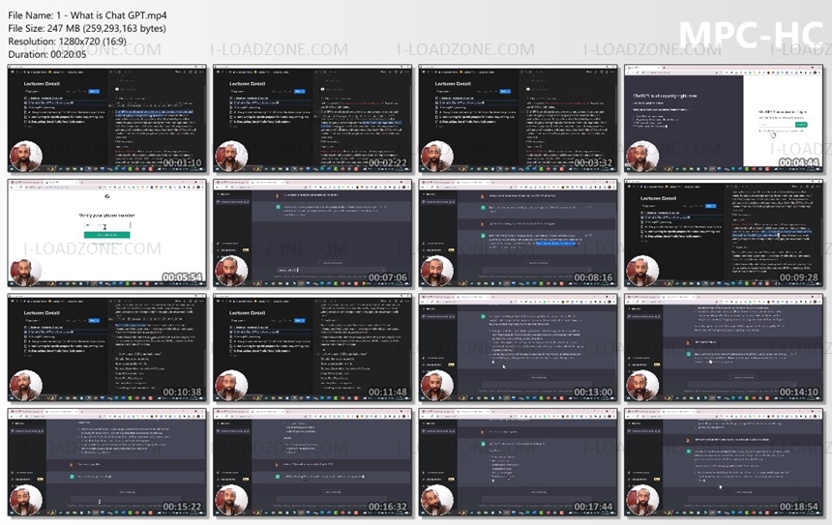832x525 pixels.
Task: Click 'Verify your phone number' heading in 00:05:54 frame
Action: tap(106, 216)
